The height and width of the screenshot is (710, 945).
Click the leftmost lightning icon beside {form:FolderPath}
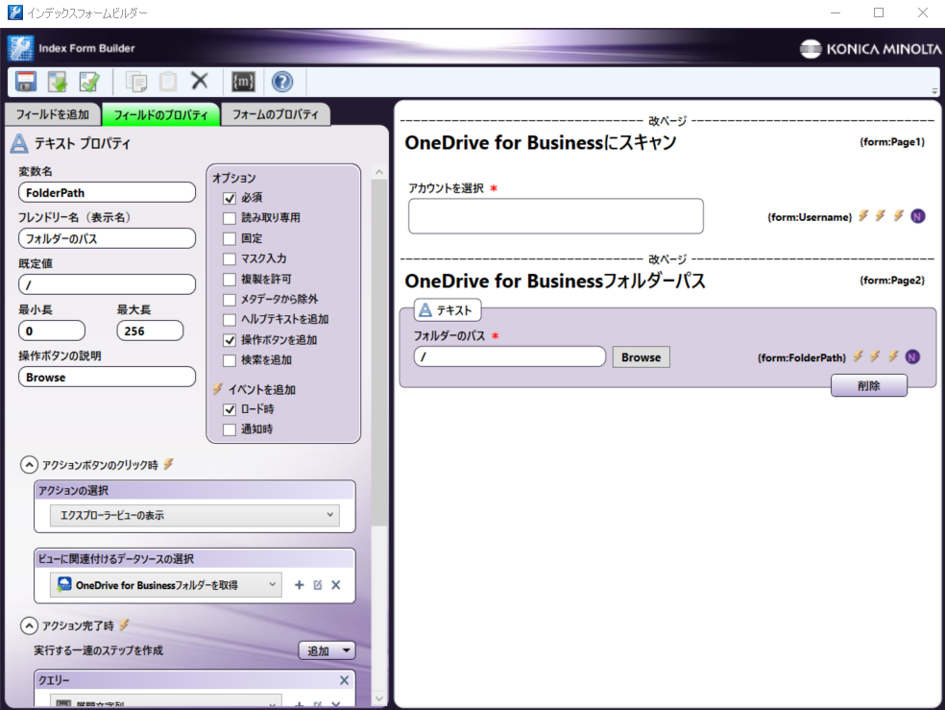(859, 356)
